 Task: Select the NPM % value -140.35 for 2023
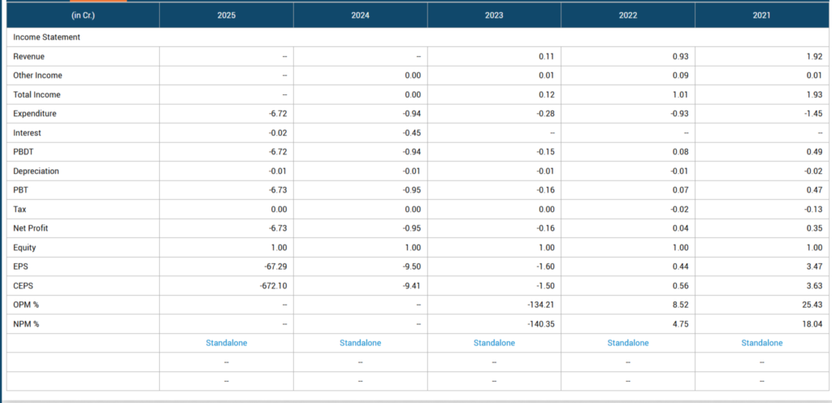click(x=539, y=324)
